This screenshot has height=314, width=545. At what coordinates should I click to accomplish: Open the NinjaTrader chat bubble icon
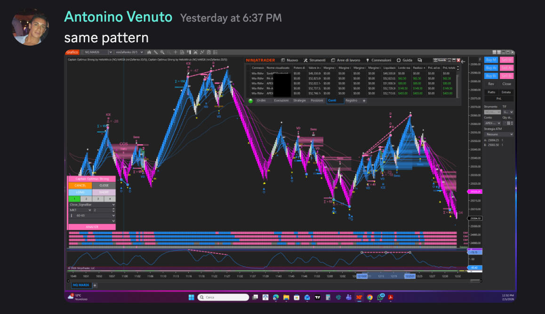point(419,60)
